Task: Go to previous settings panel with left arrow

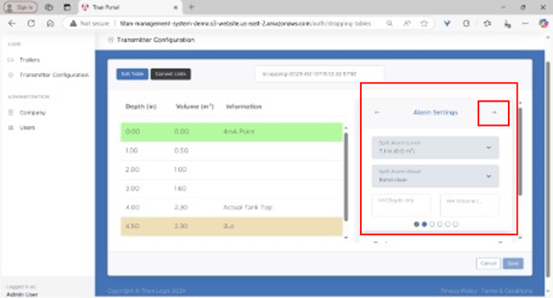Action: click(x=377, y=112)
